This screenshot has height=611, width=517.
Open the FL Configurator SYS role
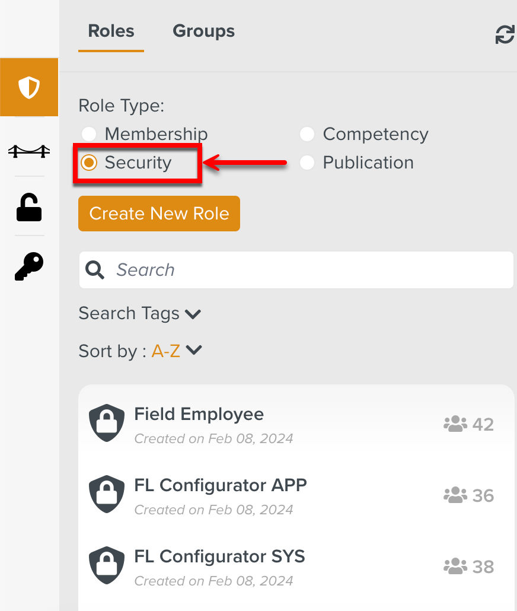tap(219, 556)
